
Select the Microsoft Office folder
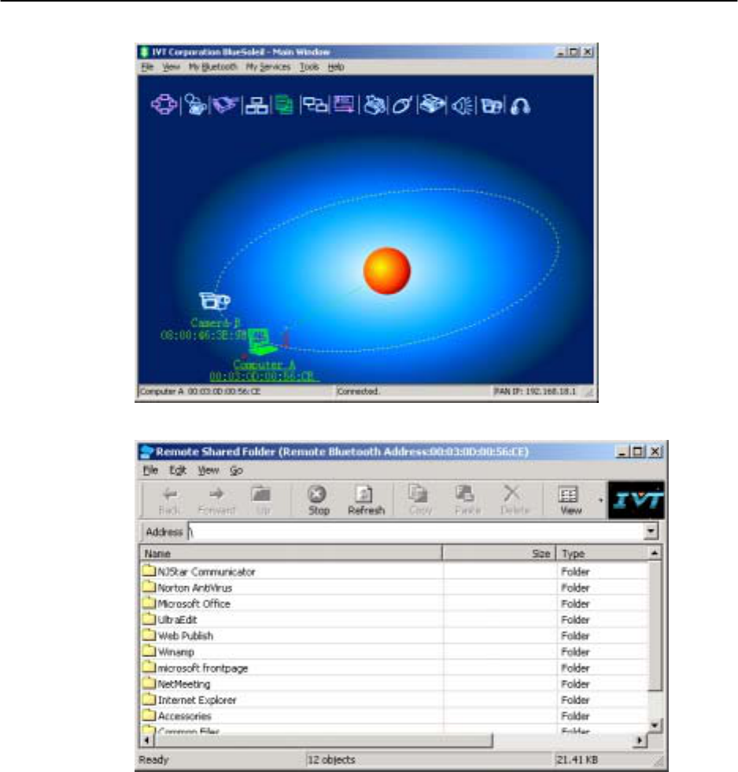[186, 604]
